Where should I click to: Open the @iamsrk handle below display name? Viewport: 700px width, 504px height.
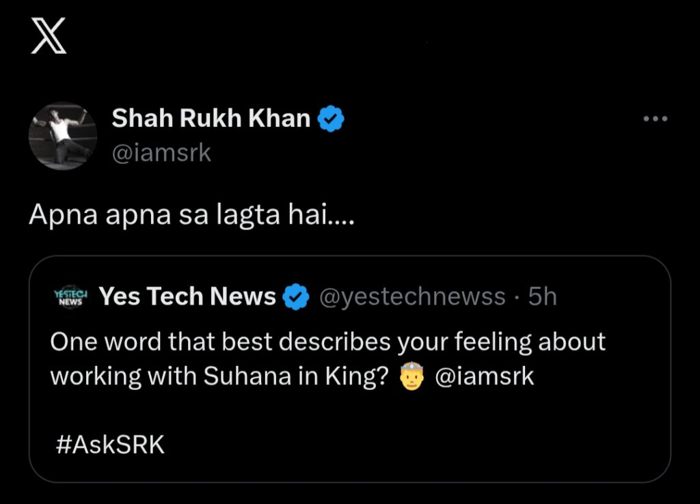[x=161, y=152]
